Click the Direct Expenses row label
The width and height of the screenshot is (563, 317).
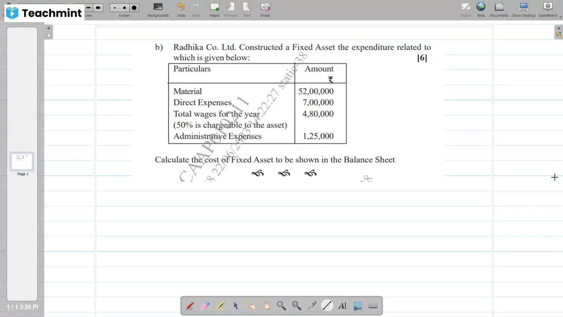pos(202,103)
